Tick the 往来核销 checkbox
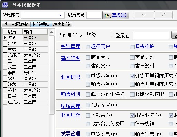 [132, 124]
